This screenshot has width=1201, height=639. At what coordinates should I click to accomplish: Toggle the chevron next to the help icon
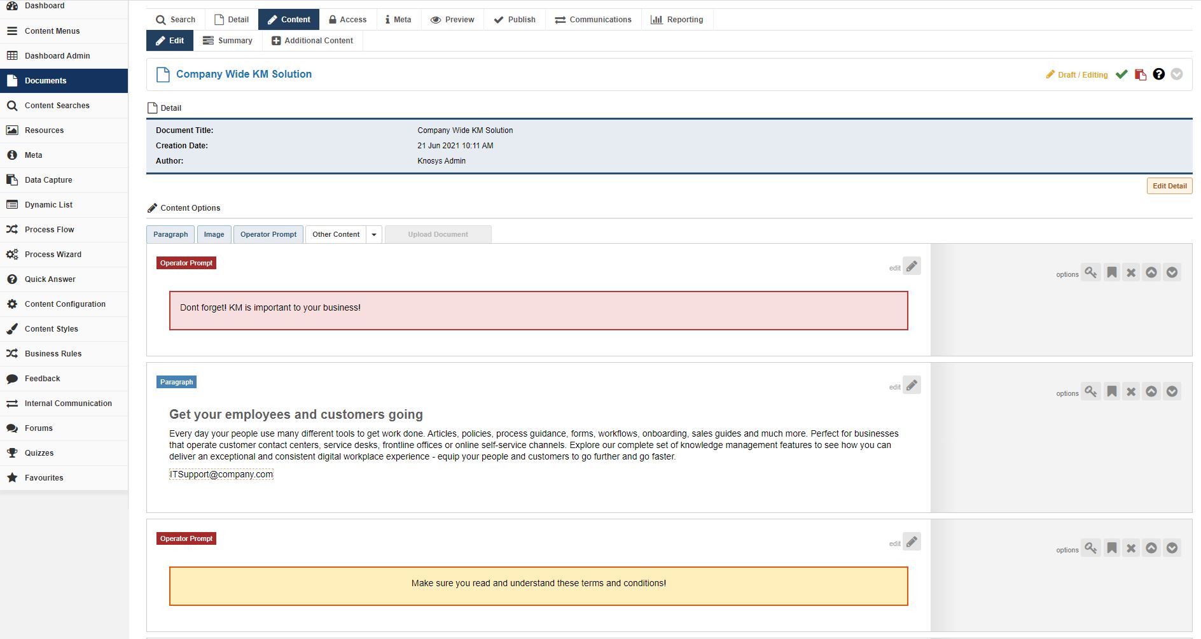point(1177,74)
